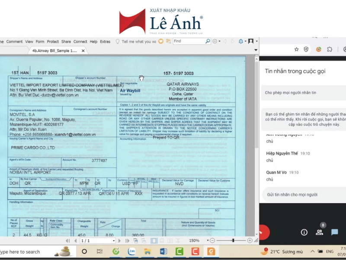The height and width of the screenshot is (260, 346).
Task: Open the zoom percentage dropdown beside 150%
Action: (208, 240)
